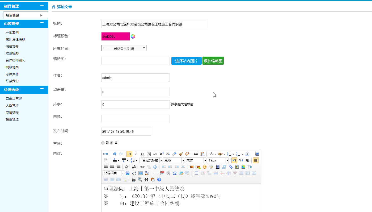Select '否' radio for 置顶

(112, 143)
